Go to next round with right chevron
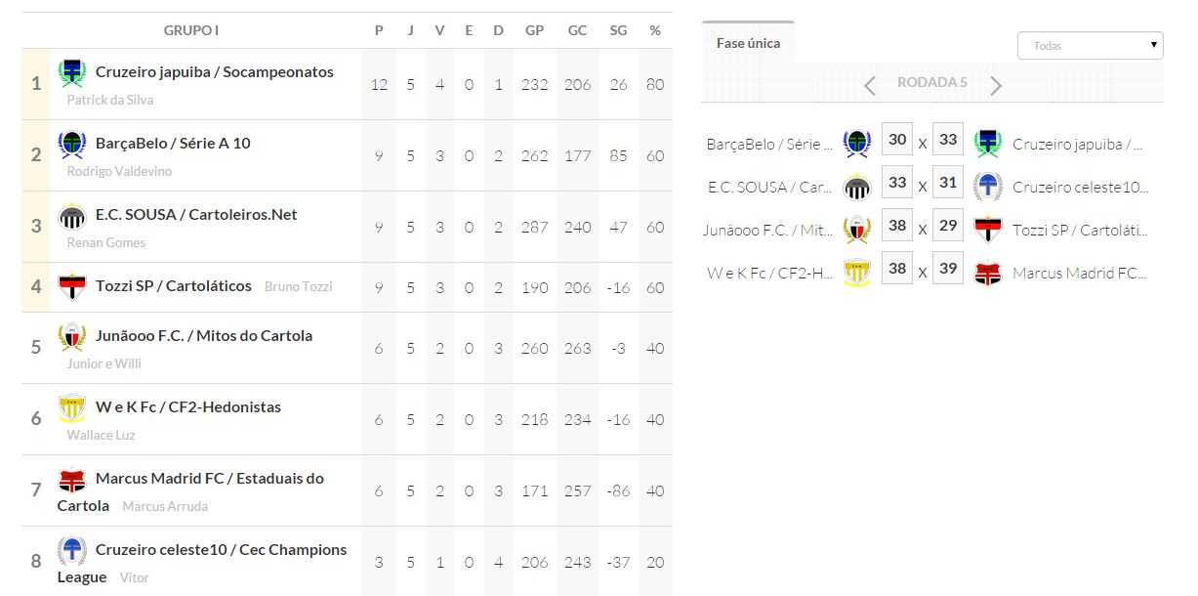1198x596 pixels. [996, 86]
